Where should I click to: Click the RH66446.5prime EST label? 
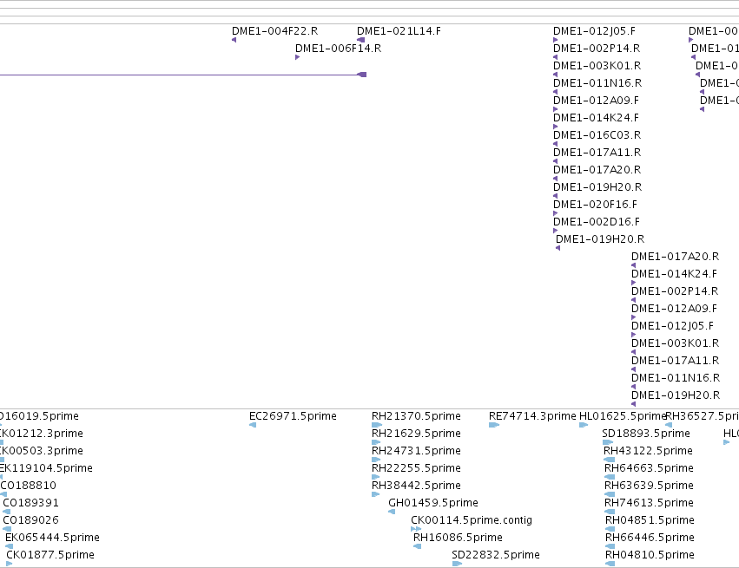[650, 538]
